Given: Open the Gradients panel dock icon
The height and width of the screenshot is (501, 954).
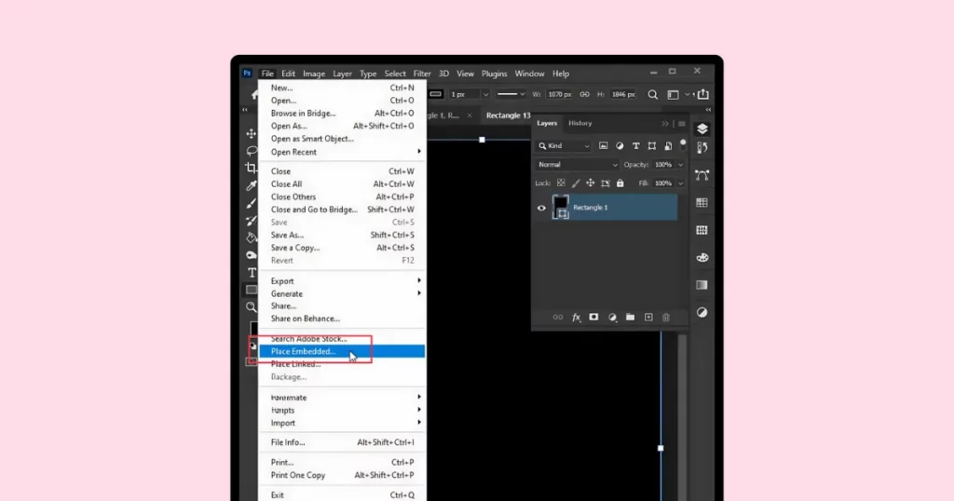Looking at the screenshot, I should tap(702, 285).
